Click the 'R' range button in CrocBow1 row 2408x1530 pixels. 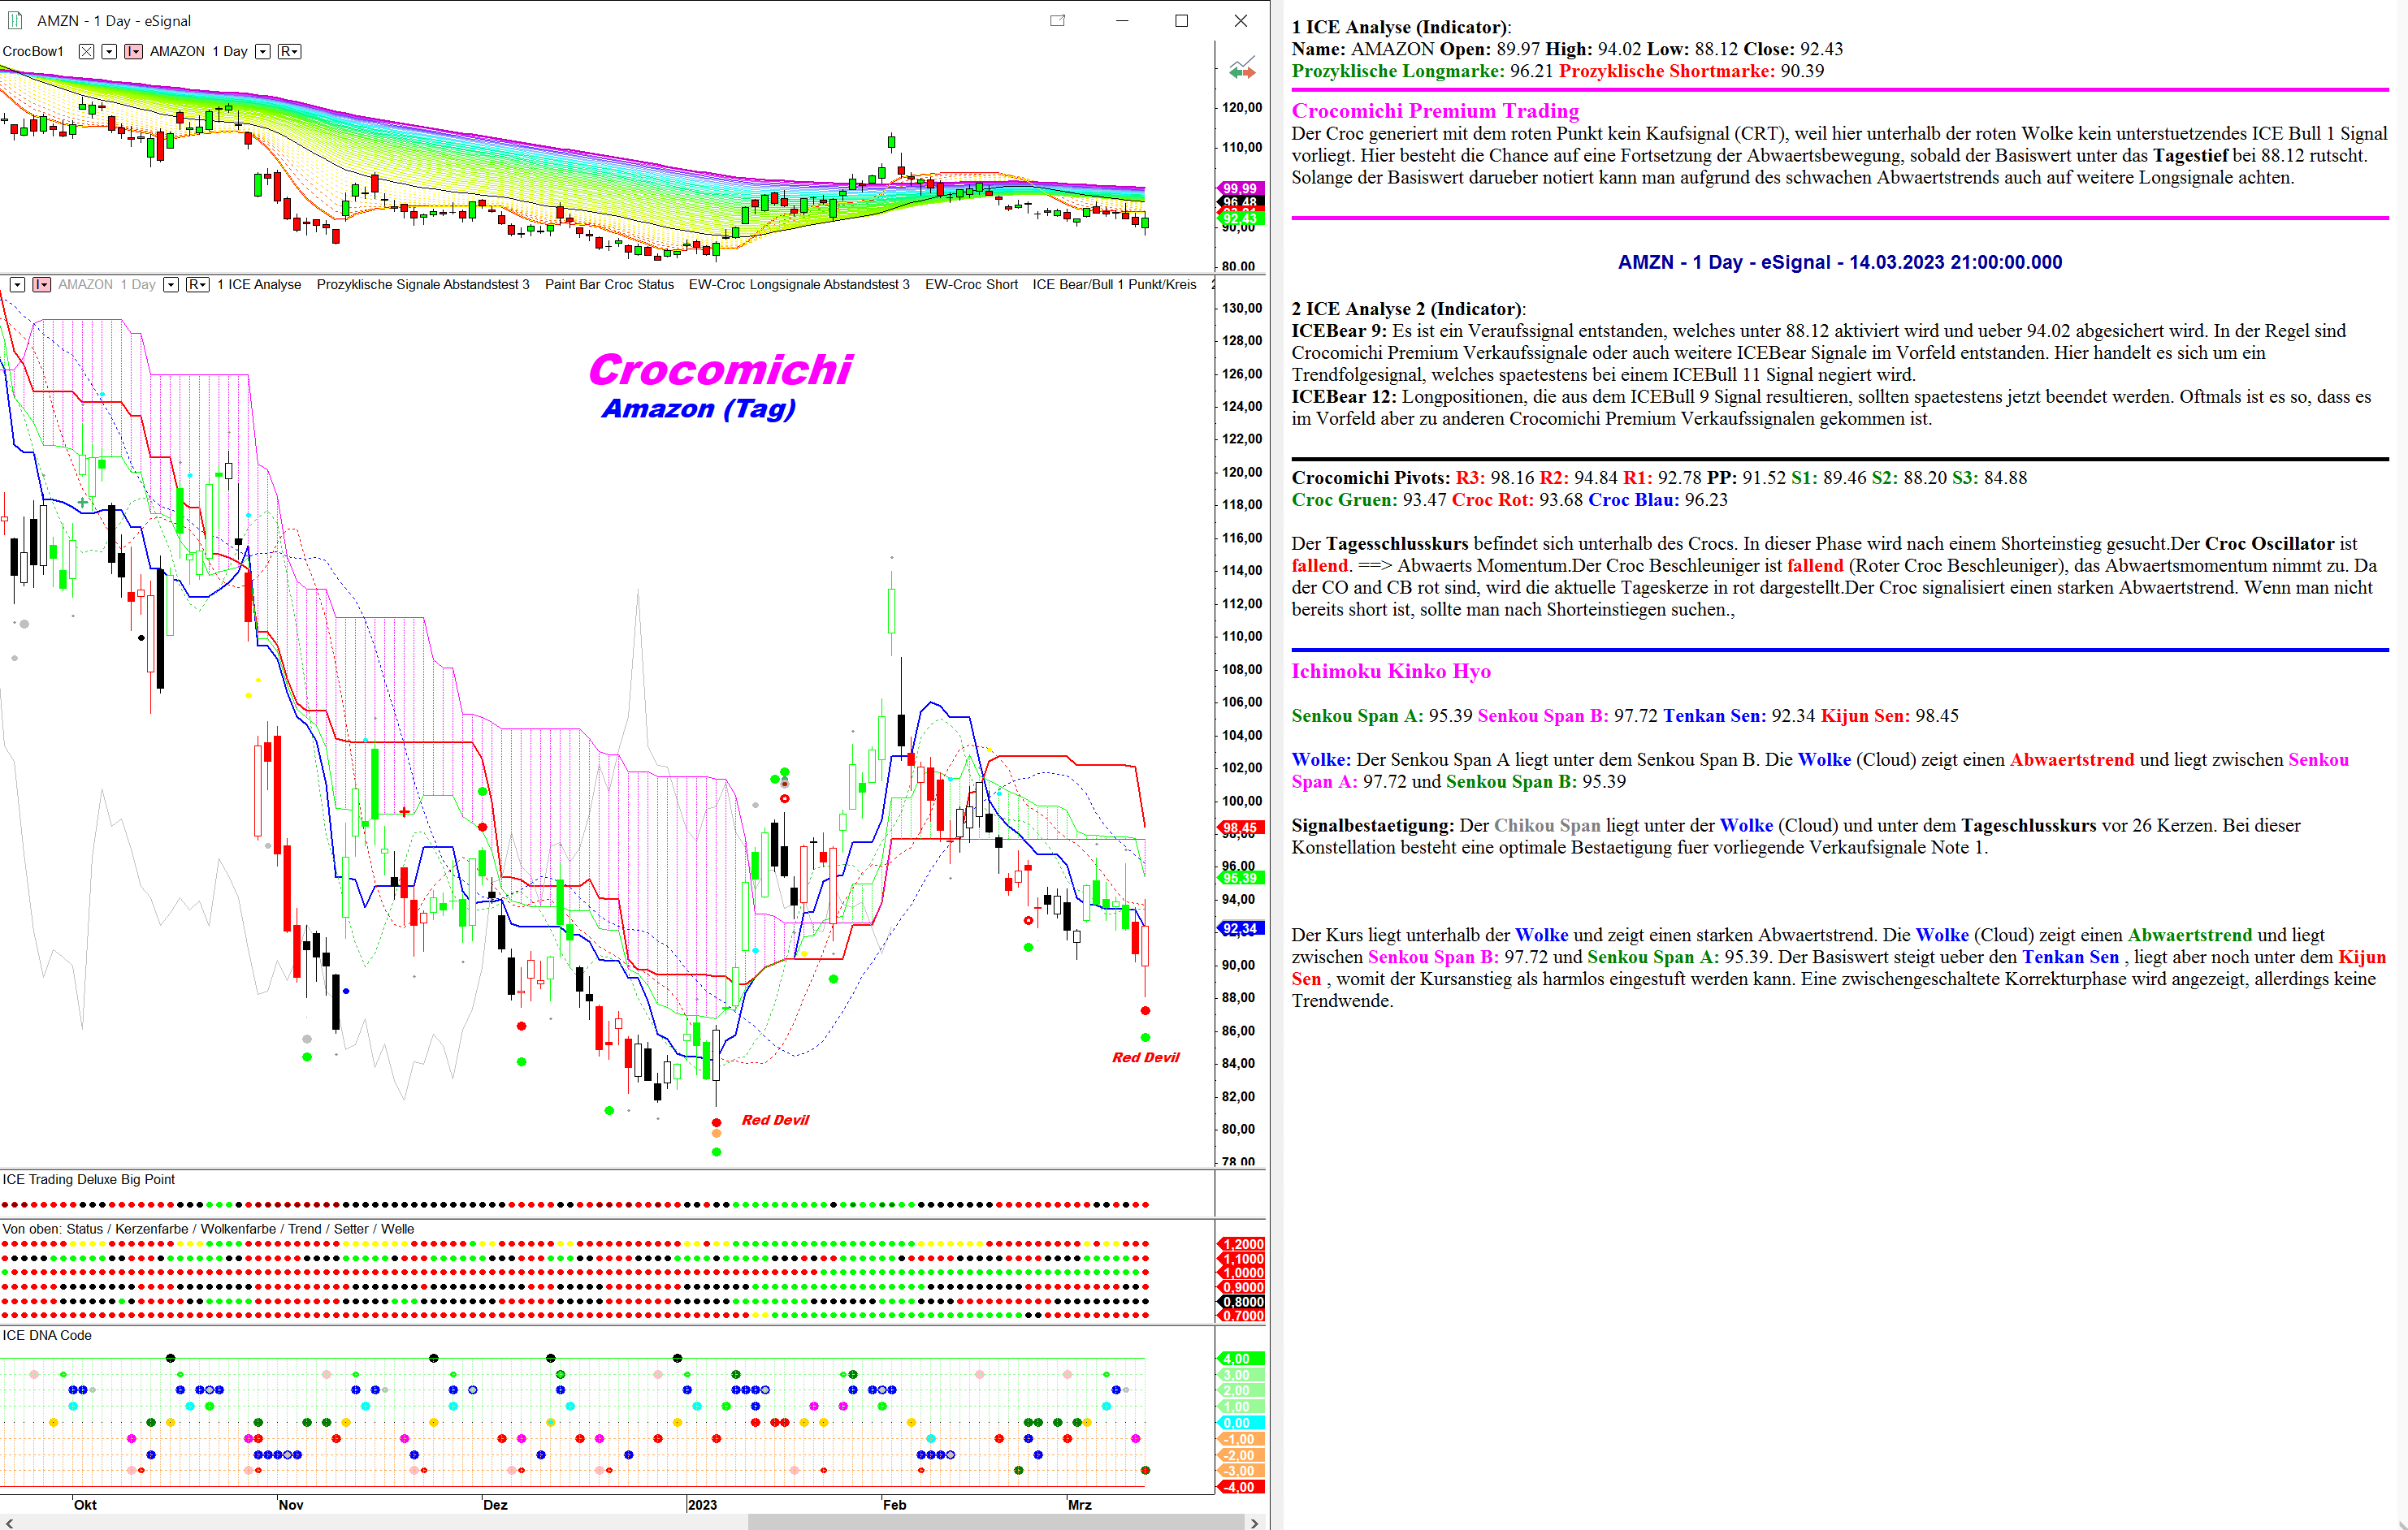(x=289, y=51)
